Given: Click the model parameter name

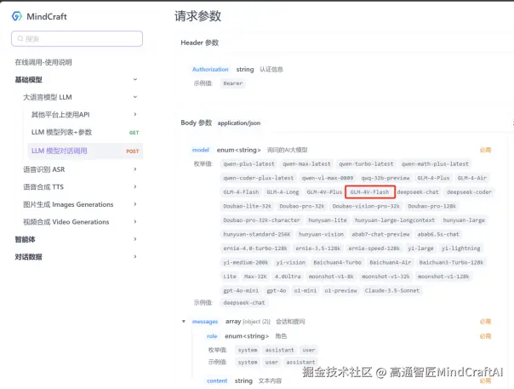Looking at the screenshot, I should pos(201,150).
